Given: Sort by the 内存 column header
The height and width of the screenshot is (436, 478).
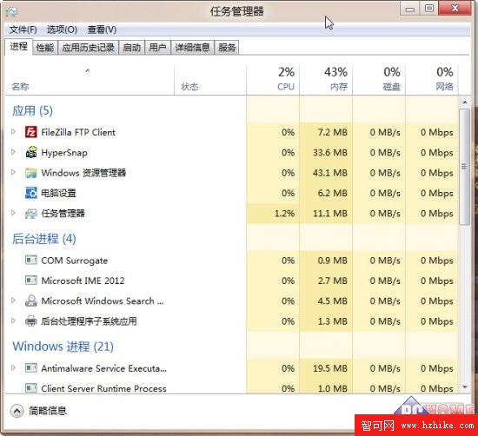Looking at the screenshot, I should pyautogui.click(x=326, y=80).
